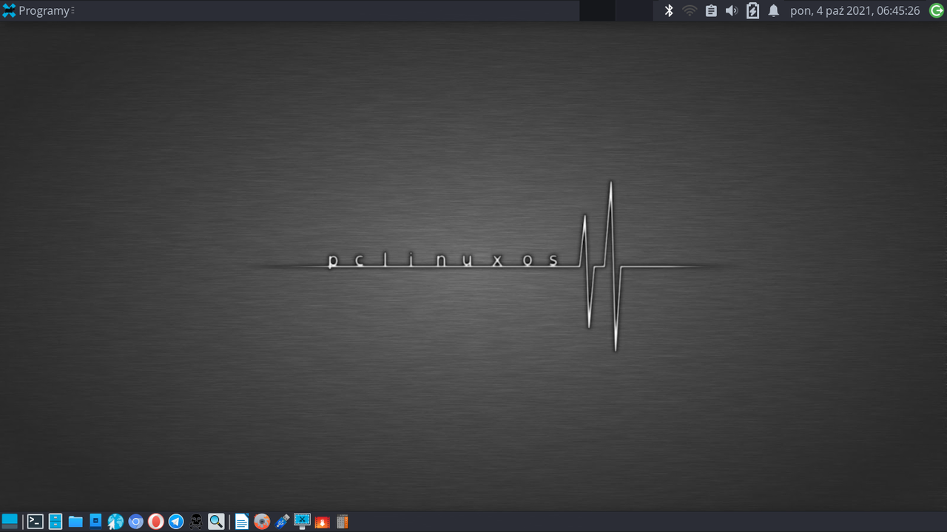The width and height of the screenshot is (947, 532).
Task: Open the file cabinet manager icon
Action: coord(55,522)
